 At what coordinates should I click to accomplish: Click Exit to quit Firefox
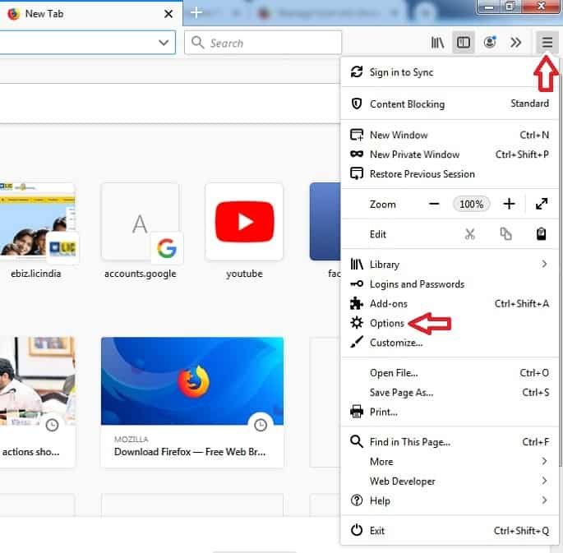(x=450, y=530)
